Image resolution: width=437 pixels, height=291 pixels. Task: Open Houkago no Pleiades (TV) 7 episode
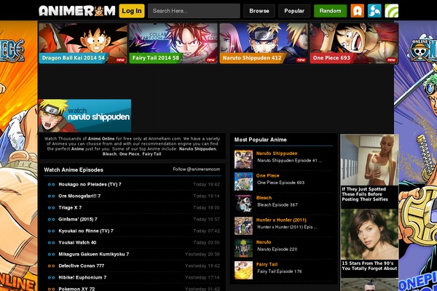pyautogui.click(x=90, y=184)
